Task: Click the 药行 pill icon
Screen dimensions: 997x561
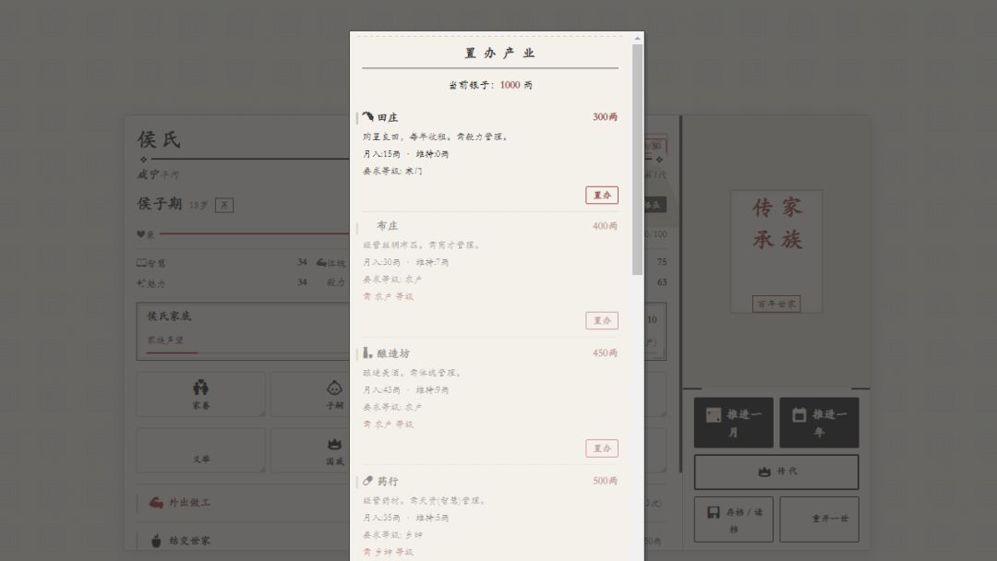Action: (367, 481)
